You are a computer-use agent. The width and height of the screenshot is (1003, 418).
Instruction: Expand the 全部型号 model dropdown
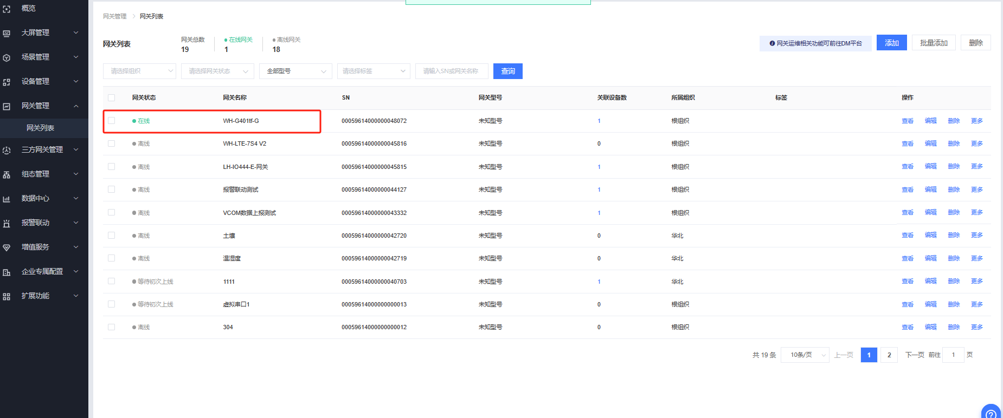(295, 71)
